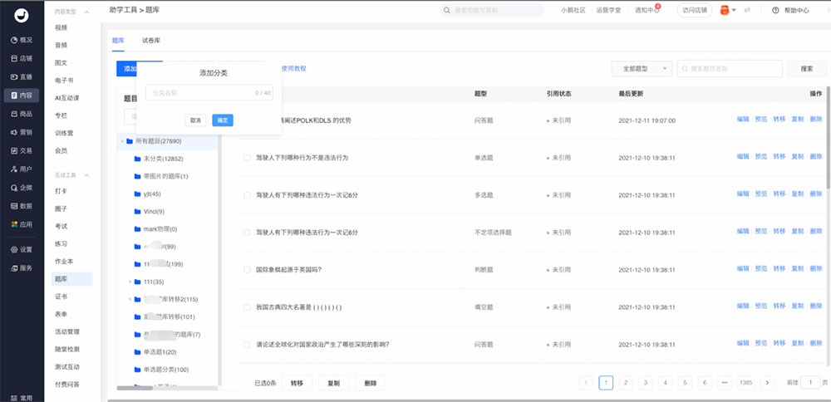Open the 营销 megaphone icon in sidebar
This screenshot has width=831, height=402.
tap(14, 132)
